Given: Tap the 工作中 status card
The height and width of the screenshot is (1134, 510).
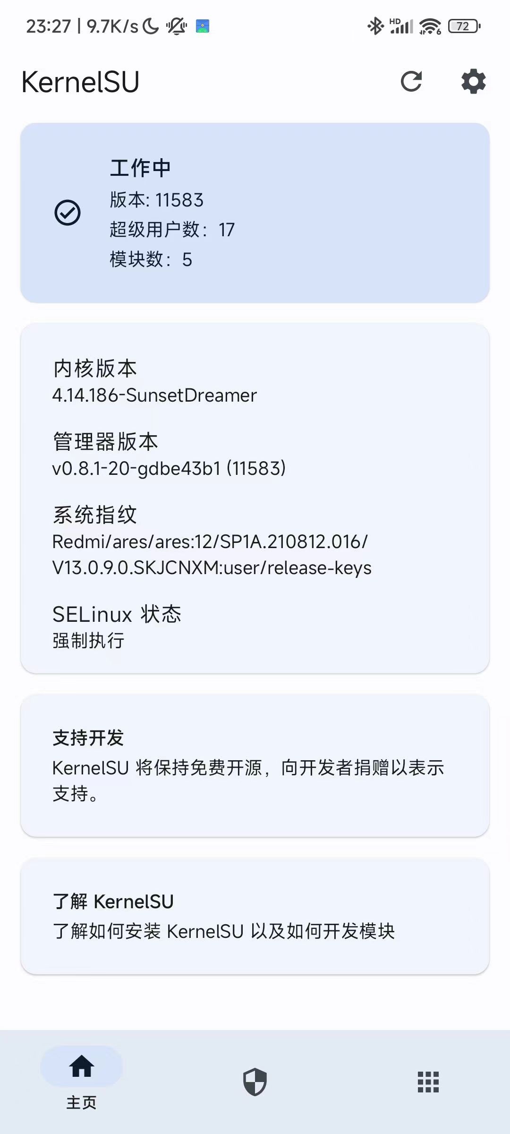Looking at the screenshot, I should coord(255,213).
